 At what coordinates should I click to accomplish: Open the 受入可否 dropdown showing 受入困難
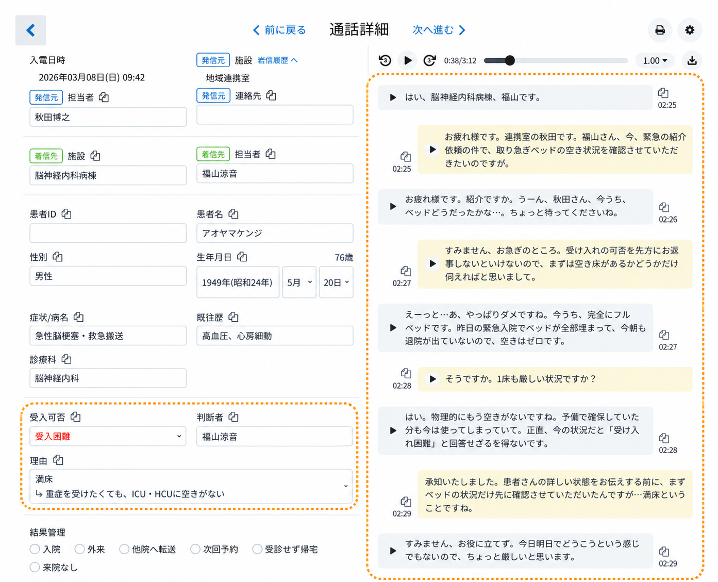click(108, 436)
